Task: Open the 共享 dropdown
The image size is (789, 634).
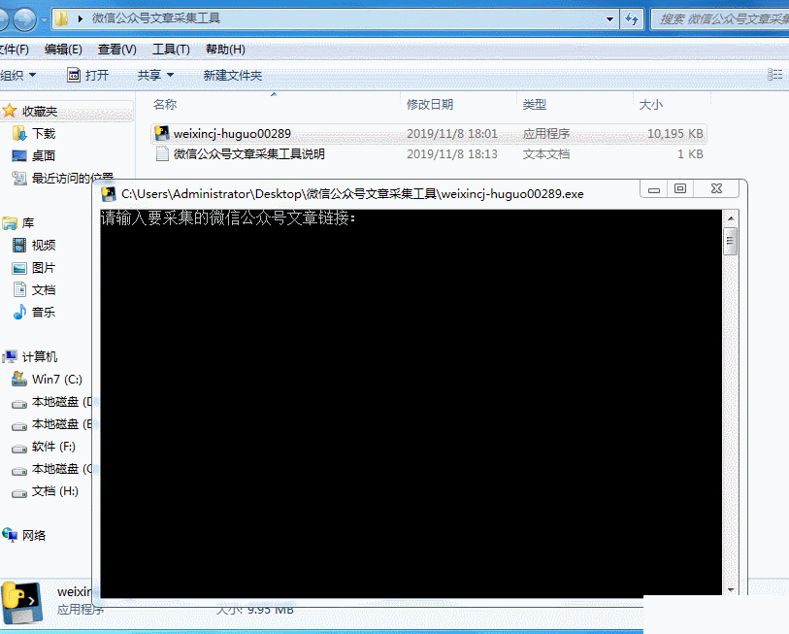Action: (x=155, y=76)
